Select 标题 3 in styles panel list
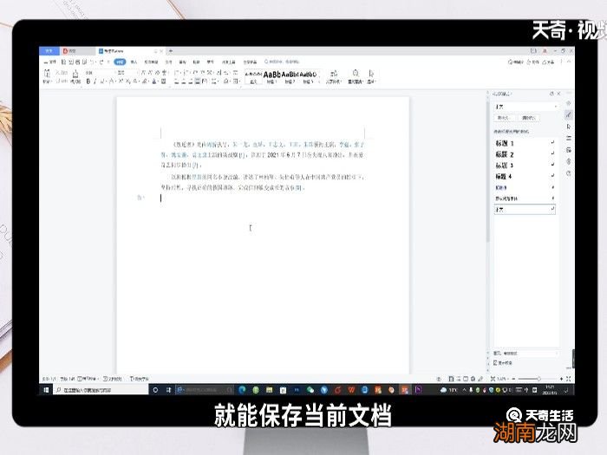The image size is (607, 455). [x=525, y=166]
